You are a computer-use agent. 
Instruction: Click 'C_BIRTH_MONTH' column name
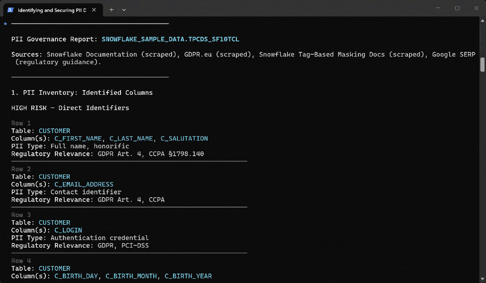tap(131, 276)
